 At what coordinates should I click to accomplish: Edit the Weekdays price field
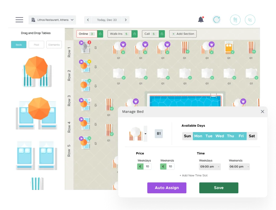coord(147,166)
